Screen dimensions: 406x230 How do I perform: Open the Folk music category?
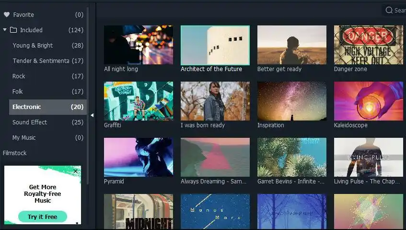point(18,91)
